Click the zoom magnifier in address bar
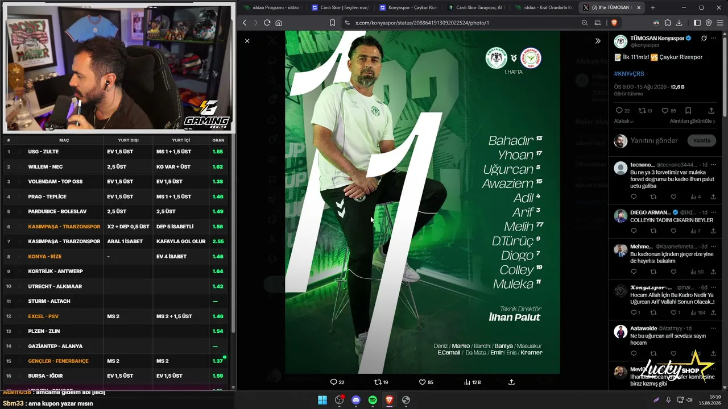 [585, 23]
